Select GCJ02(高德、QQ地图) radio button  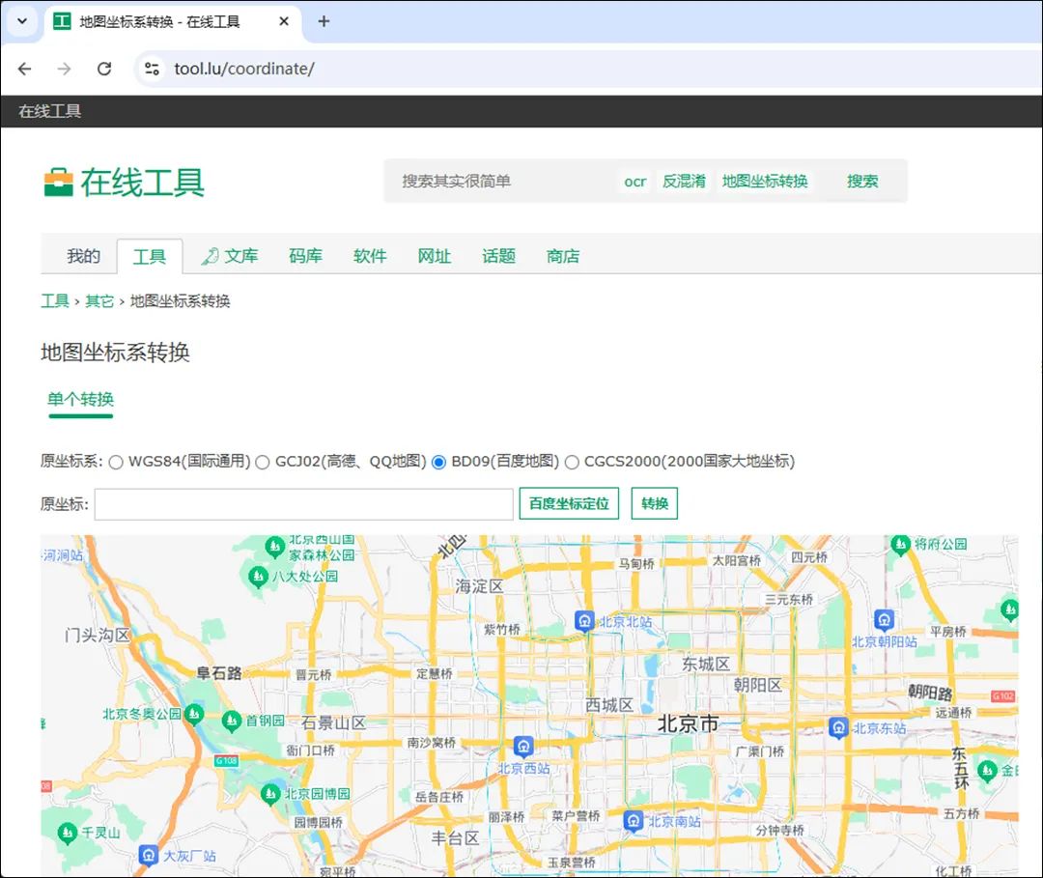tap(263, 462)
